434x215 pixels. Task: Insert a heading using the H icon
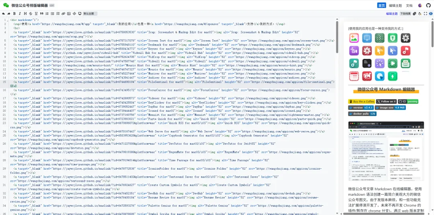(25, 14)
